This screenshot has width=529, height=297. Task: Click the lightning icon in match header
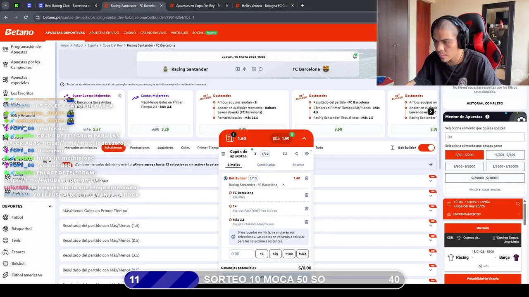coord(244,69)
